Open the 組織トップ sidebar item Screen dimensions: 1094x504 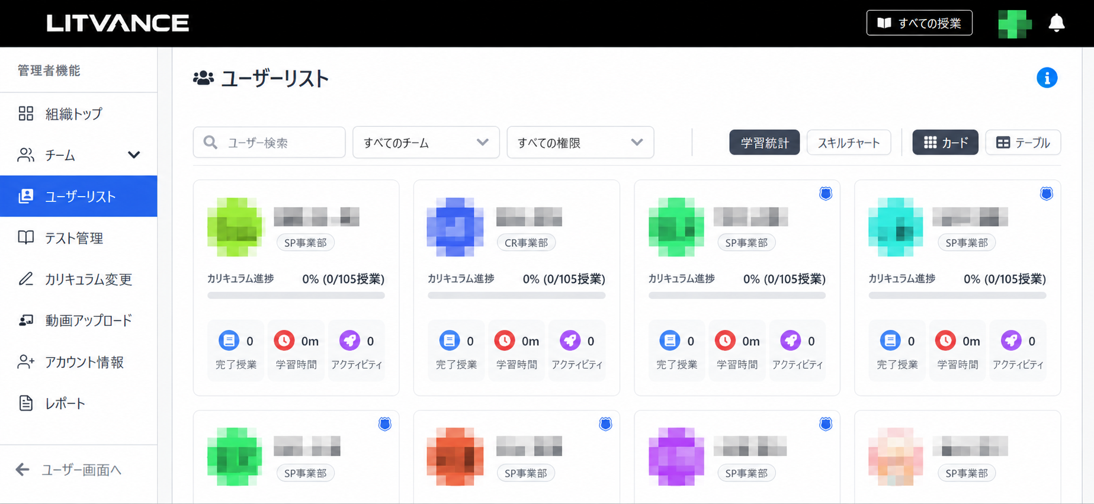[x=78, y=113]
